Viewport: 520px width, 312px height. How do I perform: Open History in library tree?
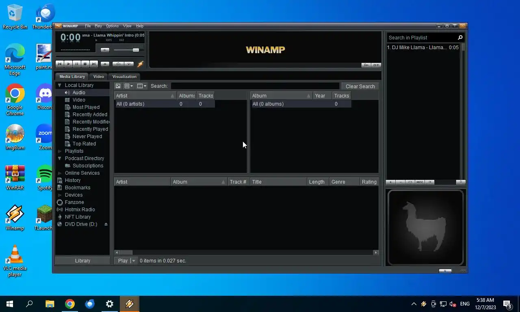point(73,180)
